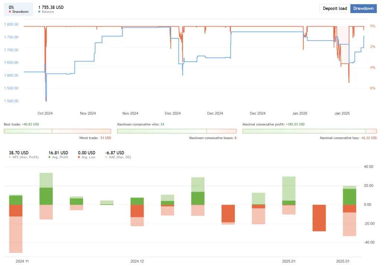Switch to the Deposit load tab
This screenshot has height=266, width=381.
click(x=335, y=9)
